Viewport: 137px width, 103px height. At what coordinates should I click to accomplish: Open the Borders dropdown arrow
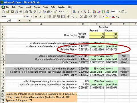click(x=104, y=17)
